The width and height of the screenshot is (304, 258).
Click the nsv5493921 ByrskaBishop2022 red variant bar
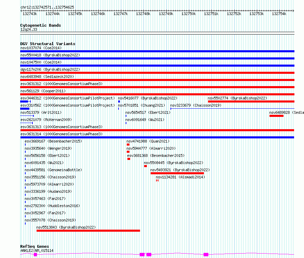[177, 173]
